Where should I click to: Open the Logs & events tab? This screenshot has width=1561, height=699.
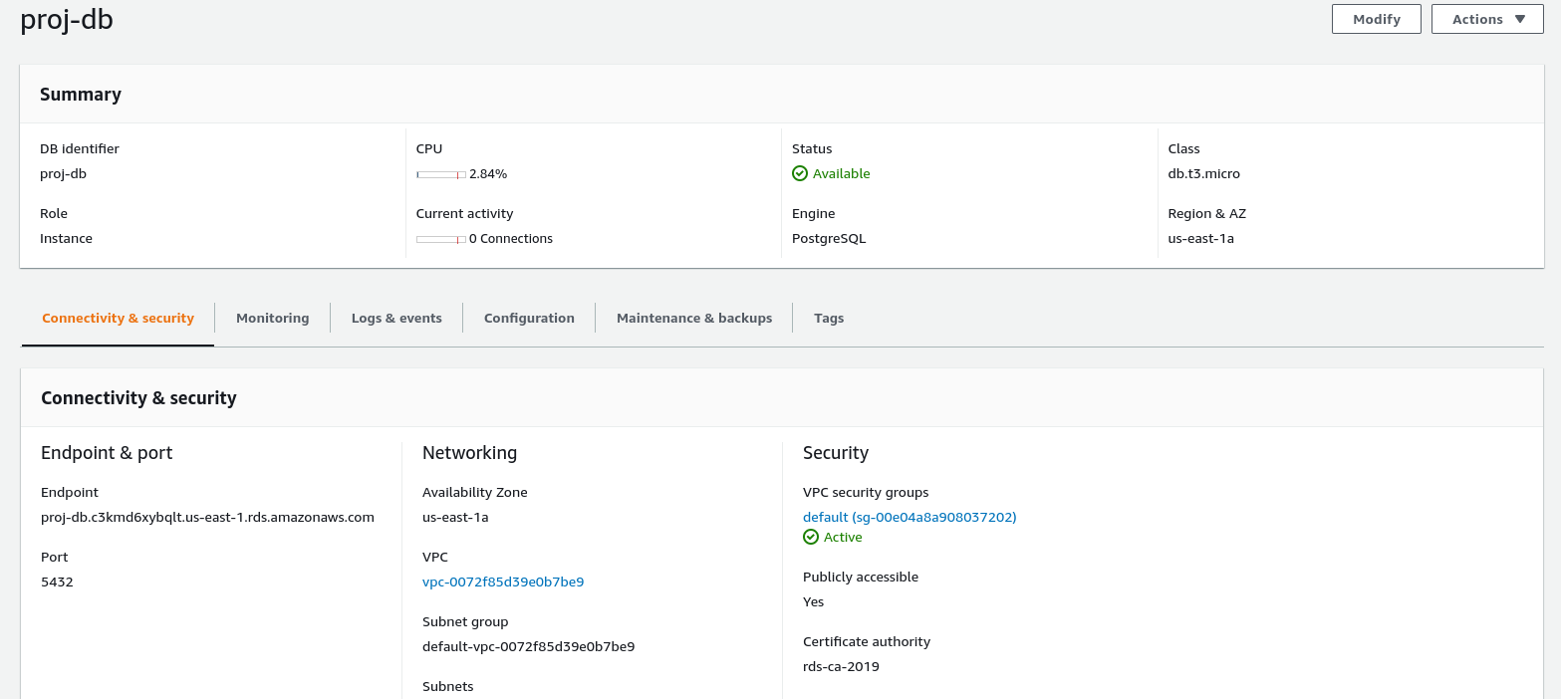(396, 318)
